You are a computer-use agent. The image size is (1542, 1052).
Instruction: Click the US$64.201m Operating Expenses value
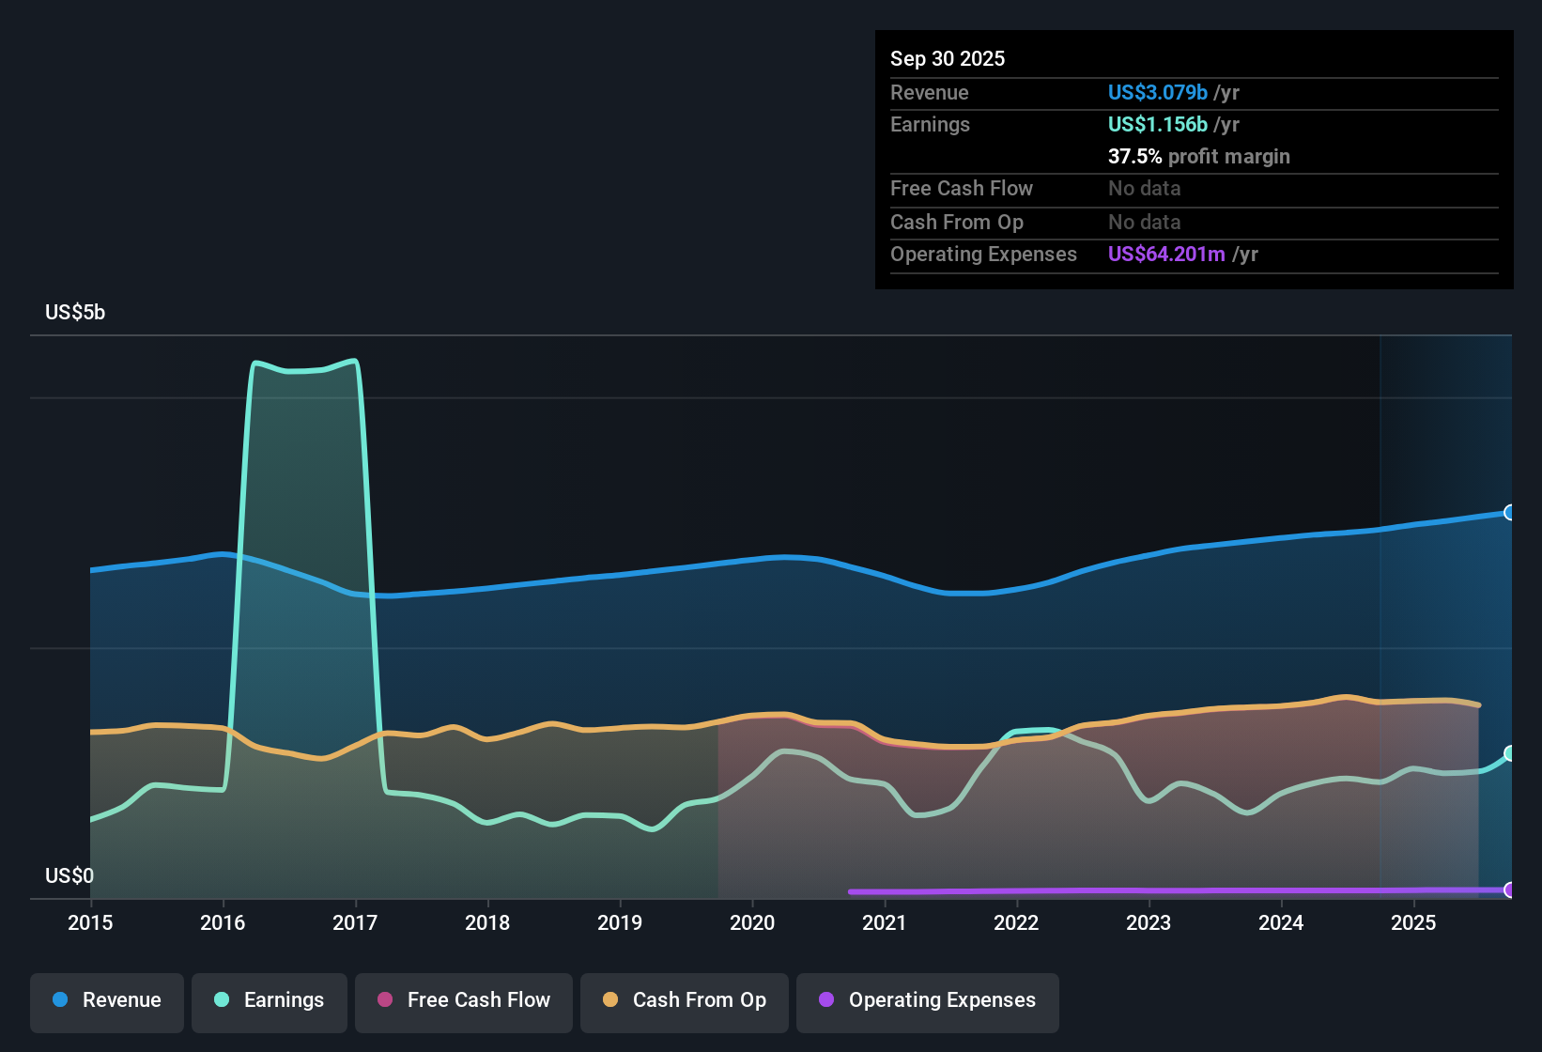click(1166, 254)
